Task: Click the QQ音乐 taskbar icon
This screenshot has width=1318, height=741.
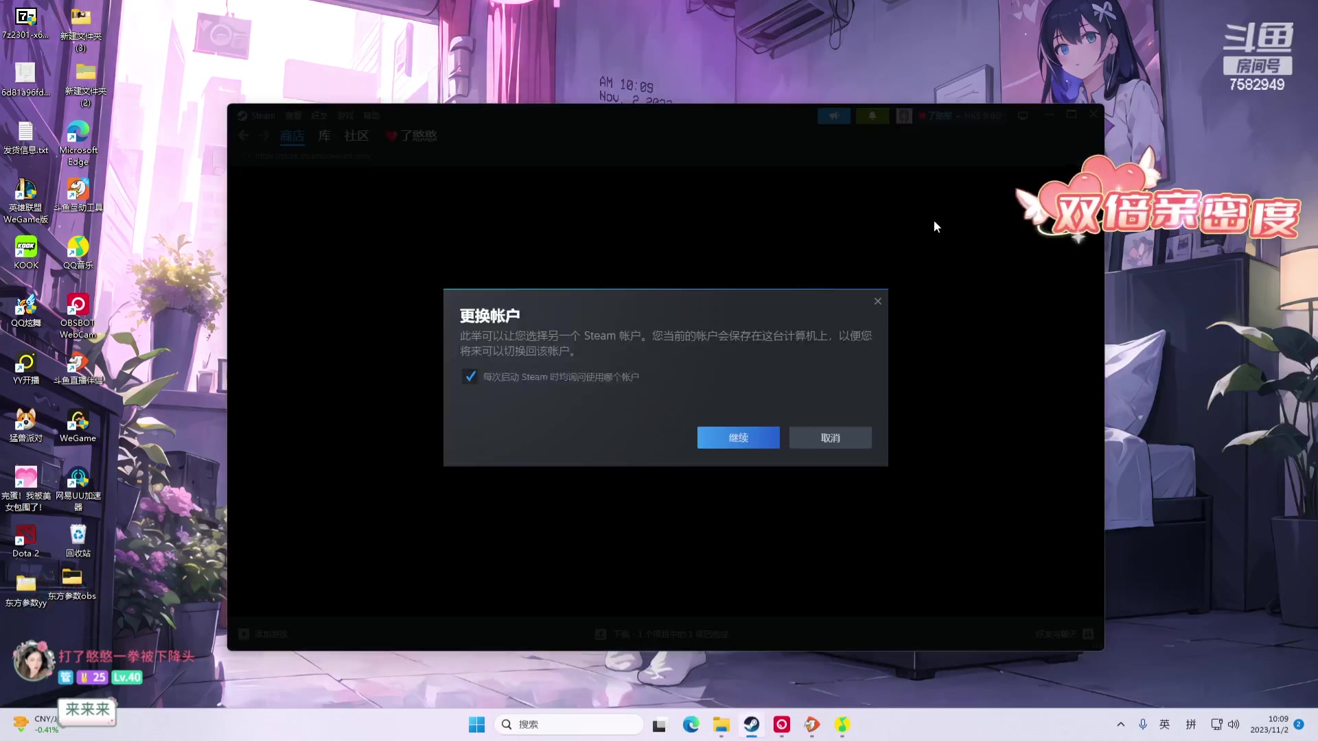Action: click(x=842, y=725)
